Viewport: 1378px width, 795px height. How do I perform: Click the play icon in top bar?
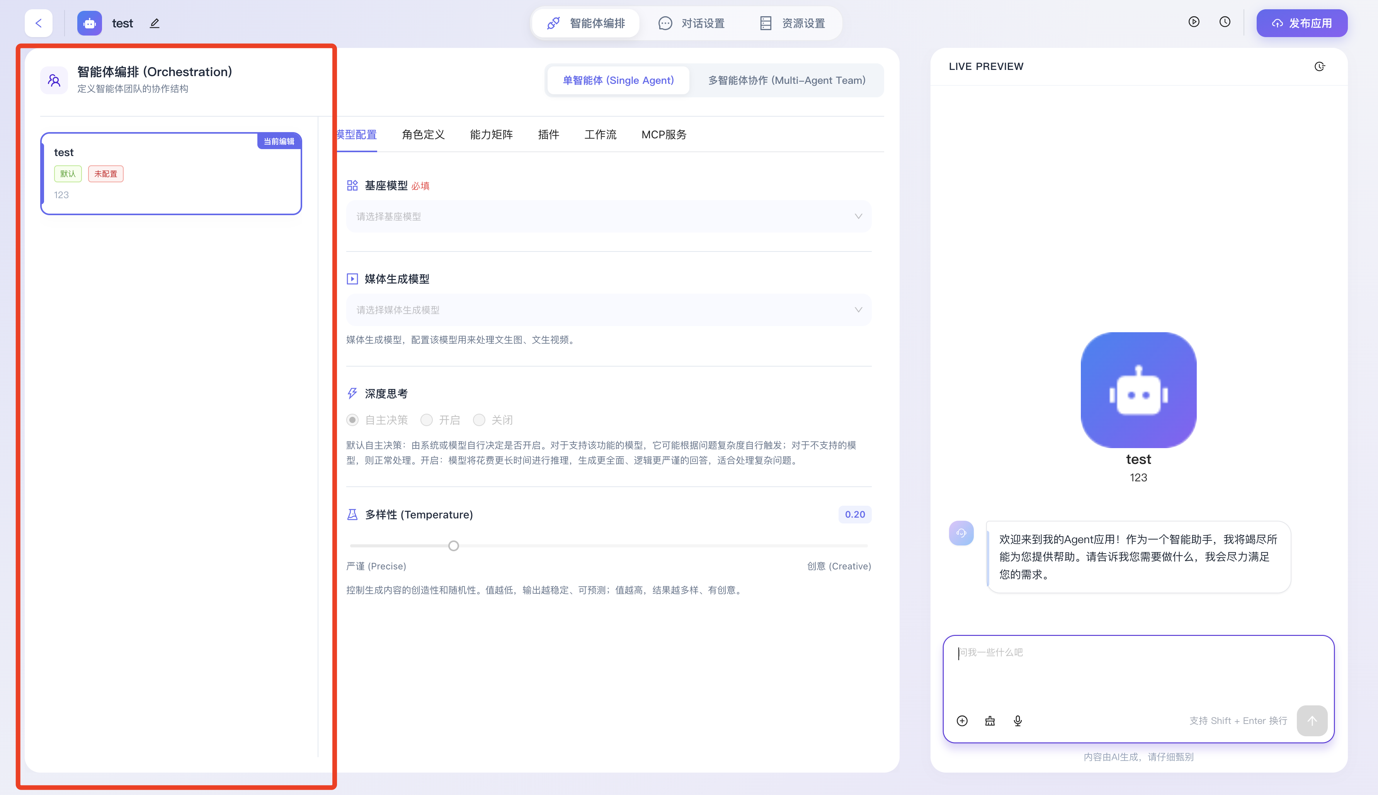coord(1193,22)
